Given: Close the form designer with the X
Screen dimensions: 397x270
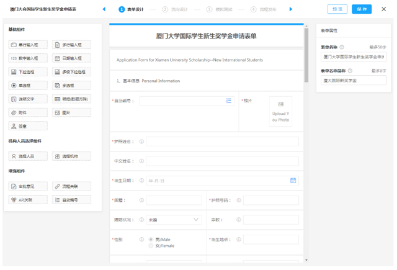Looking at the screenshot, I should pos(383,9).
